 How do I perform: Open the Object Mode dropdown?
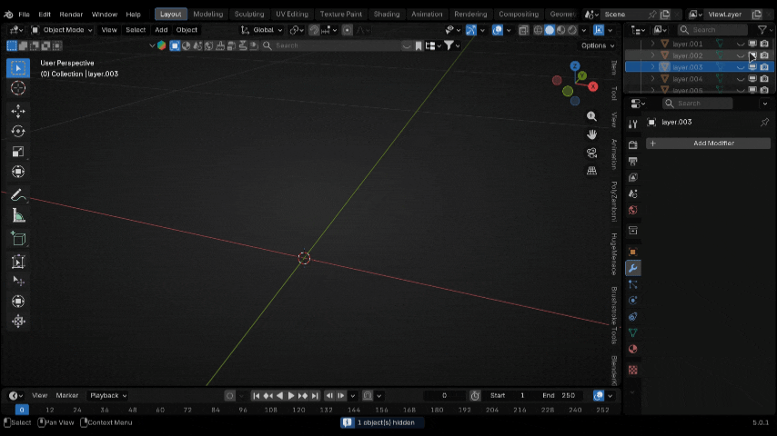tap(62, 30)
